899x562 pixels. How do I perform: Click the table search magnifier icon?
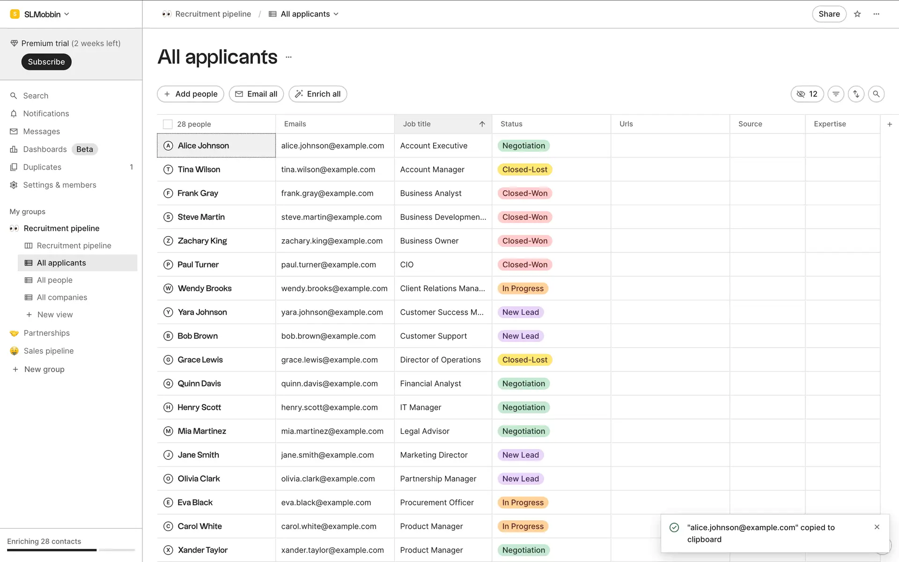coord(876,94)
